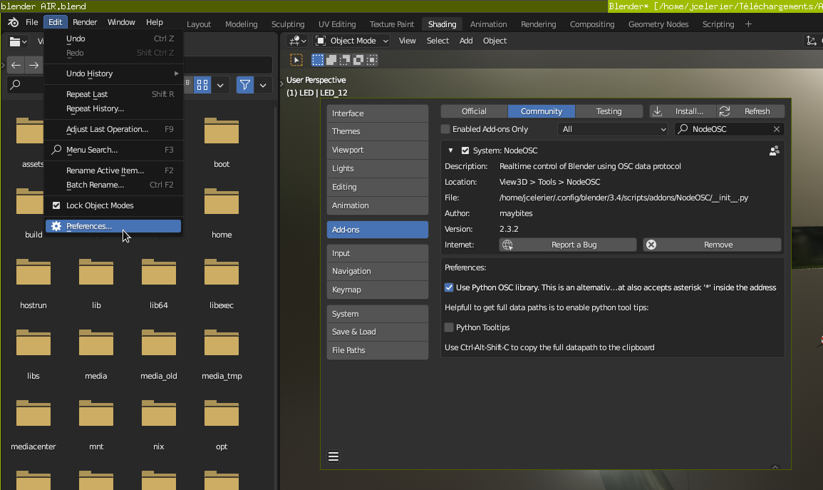The height and width of the screenshot is (490, 823).
Task: Expand display mode options dropdown arrow
Action: pyautogui.click(x=220, y=85)
